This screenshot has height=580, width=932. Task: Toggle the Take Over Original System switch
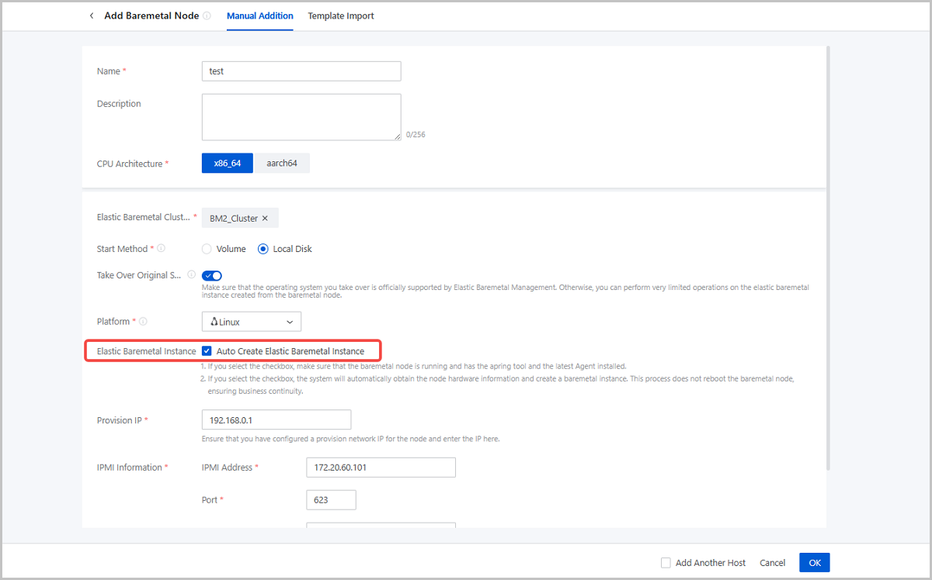tap(212, 275)
